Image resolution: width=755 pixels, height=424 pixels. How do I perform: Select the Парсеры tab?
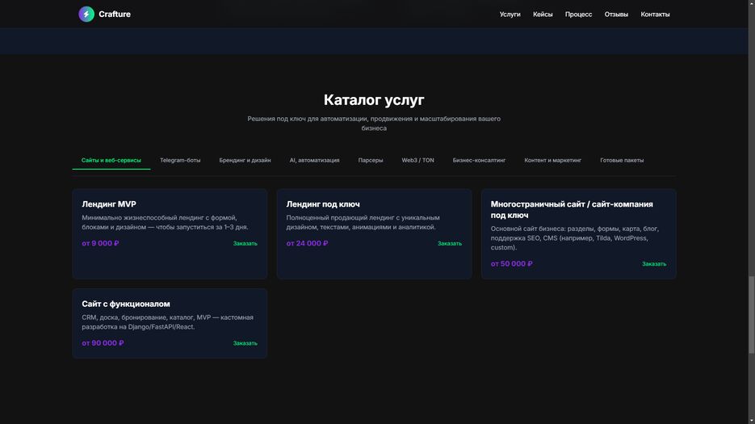click(x=371, y=160)
